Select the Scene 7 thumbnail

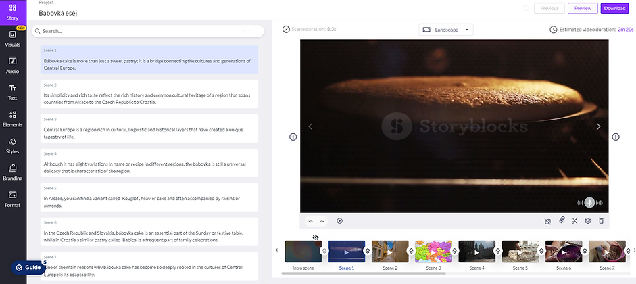point(607,252)
